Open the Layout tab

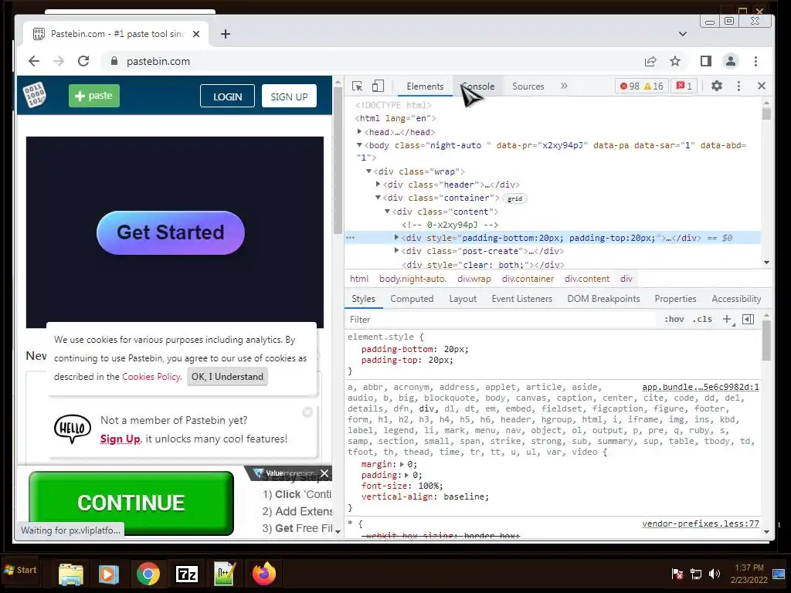[463, 299]
